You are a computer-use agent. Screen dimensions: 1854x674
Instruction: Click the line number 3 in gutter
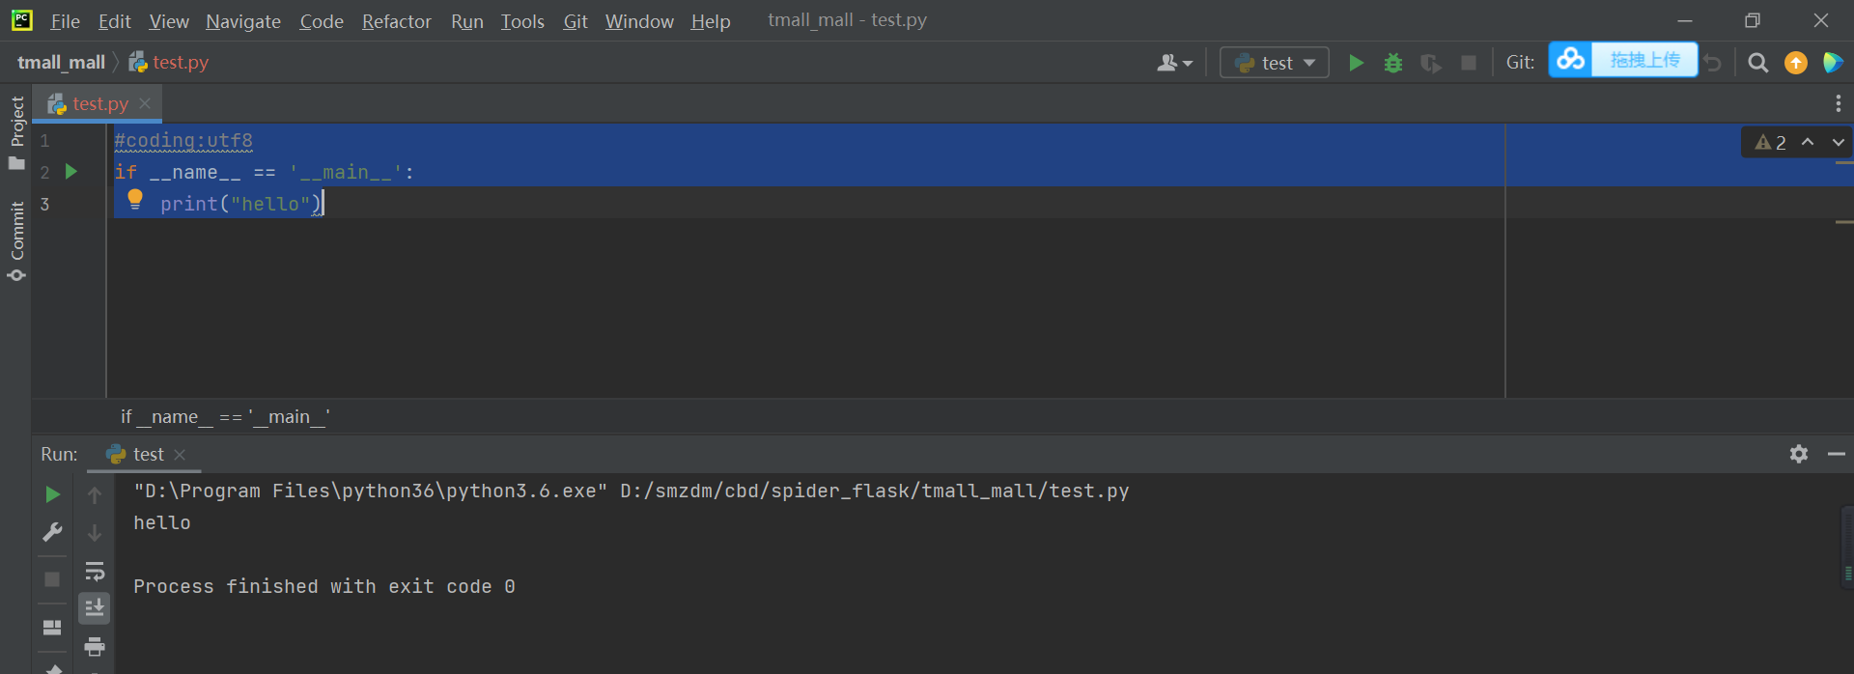tap(44, 204)
